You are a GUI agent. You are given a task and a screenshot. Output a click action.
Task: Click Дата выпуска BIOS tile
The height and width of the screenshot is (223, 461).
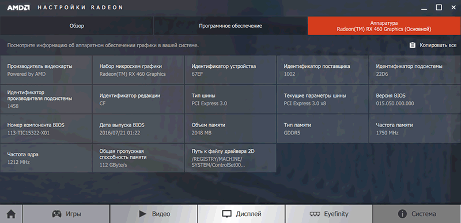(x=138, y=129)
